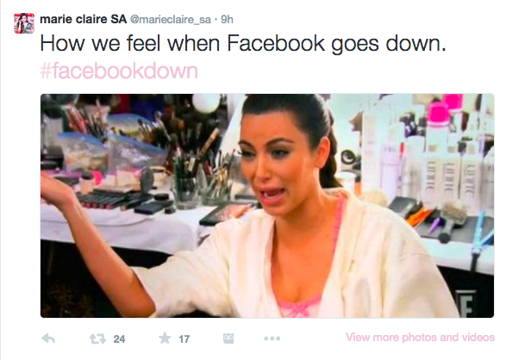506x360 pixels.
Task: Favorite the tweet with the star icon
Action: [x=165, y=338]
